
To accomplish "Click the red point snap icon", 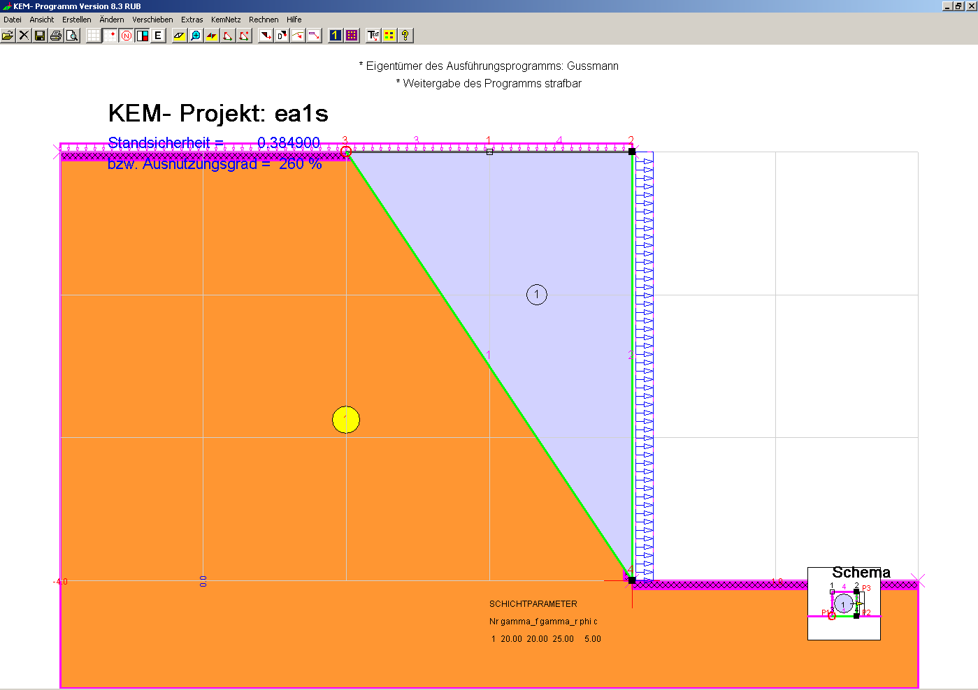I will [x=110, y=35].
